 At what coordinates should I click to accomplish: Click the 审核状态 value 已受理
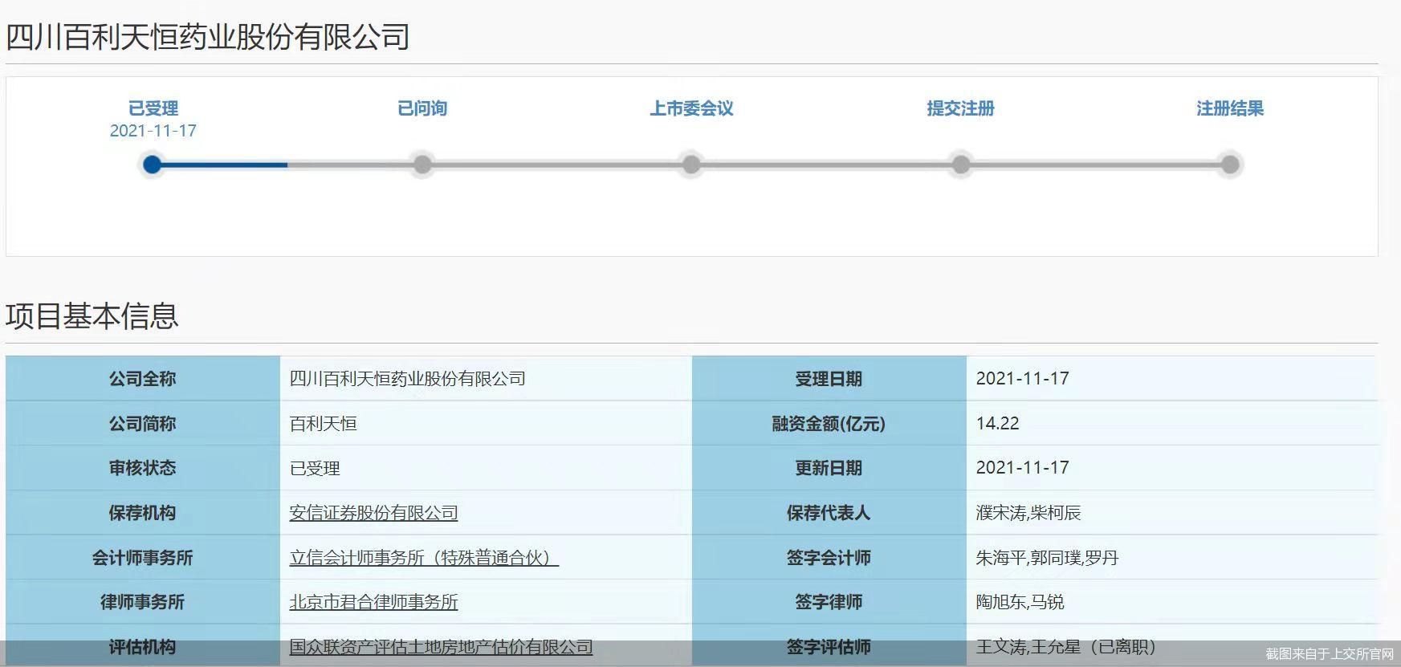[x=315, y=468]
